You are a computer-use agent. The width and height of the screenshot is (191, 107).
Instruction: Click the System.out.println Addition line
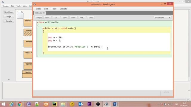click(x=75, y=47)
